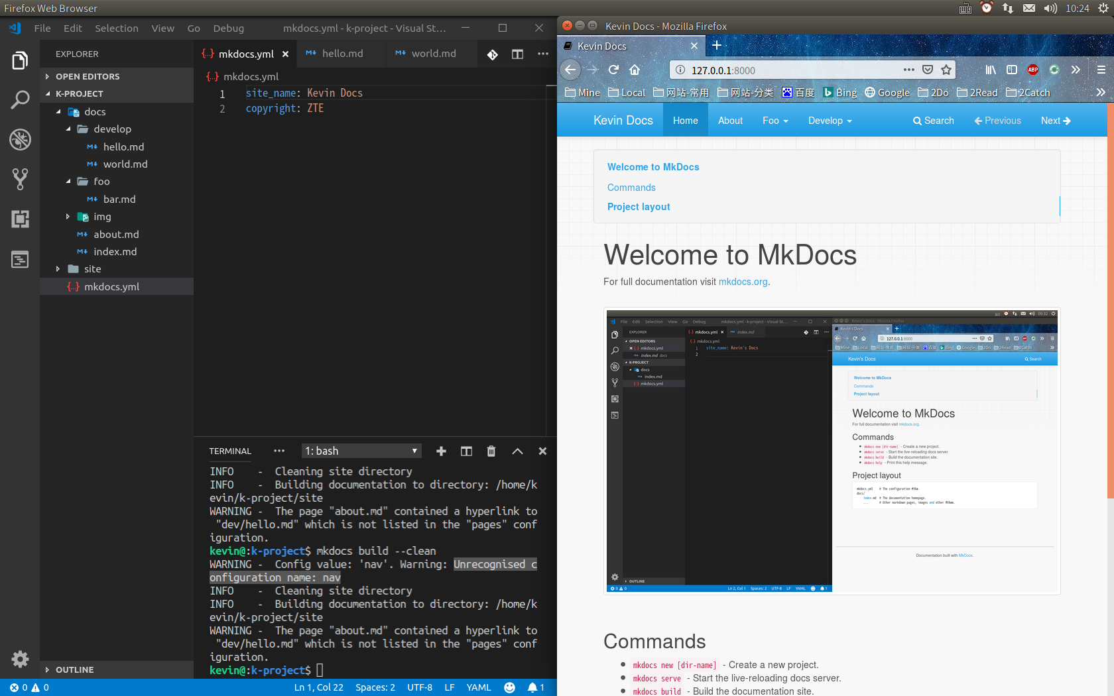Show more bookmarks toolbar overflow chevron
The height and width of the screenshot is (696, 1114).
click(x=1101, y=92)
